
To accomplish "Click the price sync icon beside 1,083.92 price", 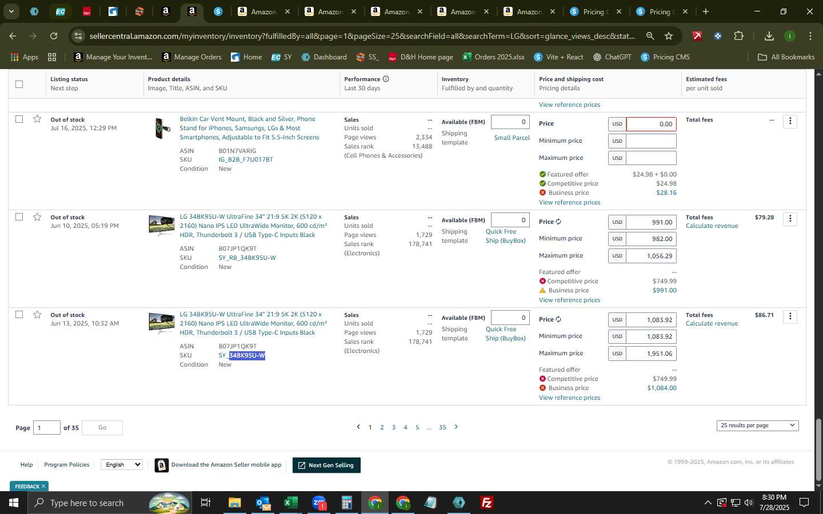I will click(x=558, y=319).
